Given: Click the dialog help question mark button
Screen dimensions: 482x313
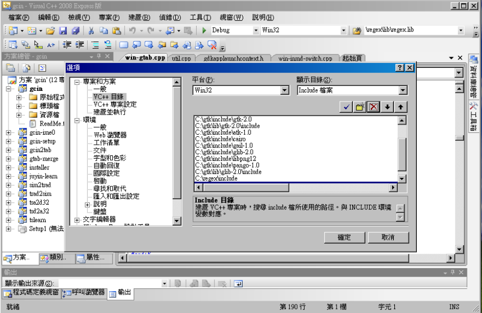Looking at the screenshot, I should (399, 67).
